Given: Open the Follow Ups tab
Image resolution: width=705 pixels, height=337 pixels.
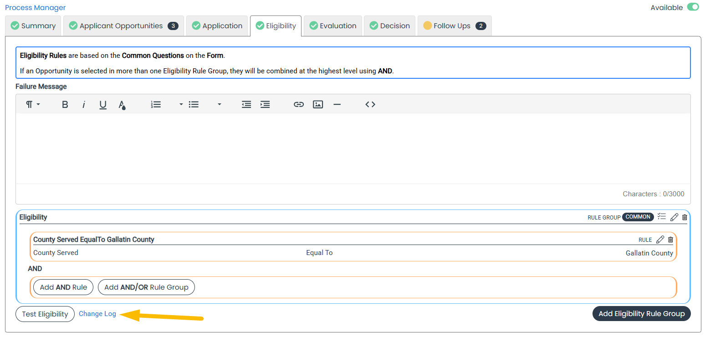Looking at the screenshot, I should coord(455,26).
